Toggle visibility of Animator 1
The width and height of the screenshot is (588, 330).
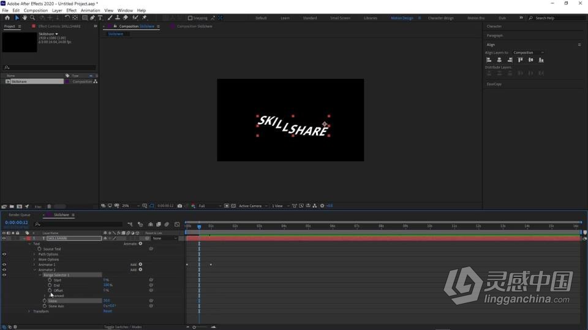coord(4,265)
